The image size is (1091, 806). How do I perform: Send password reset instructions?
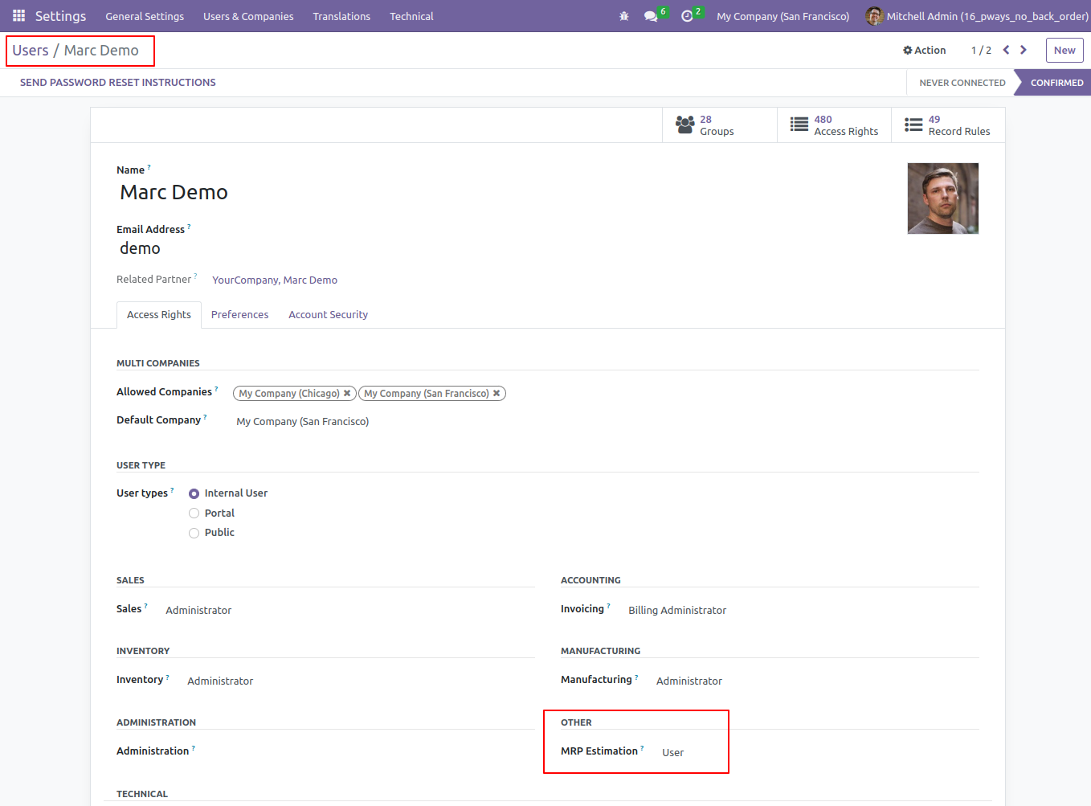tap(118, 82)
